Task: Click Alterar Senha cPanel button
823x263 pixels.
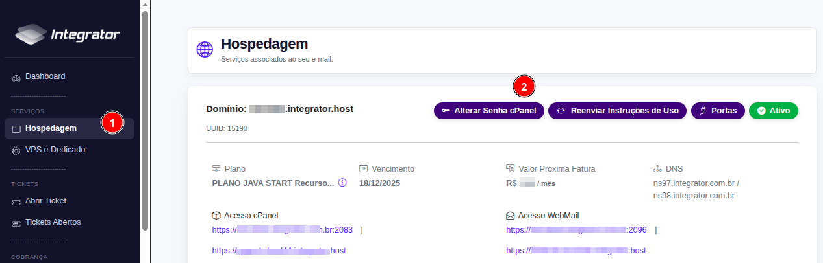Action: pyautogui.click(x=489, y=111)
